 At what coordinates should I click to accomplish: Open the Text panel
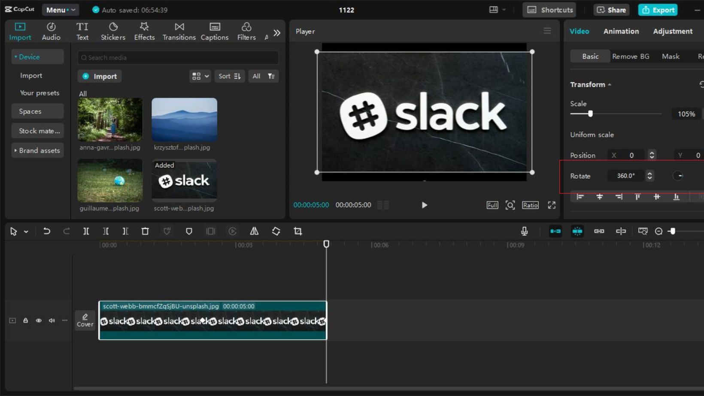point(82,31)
